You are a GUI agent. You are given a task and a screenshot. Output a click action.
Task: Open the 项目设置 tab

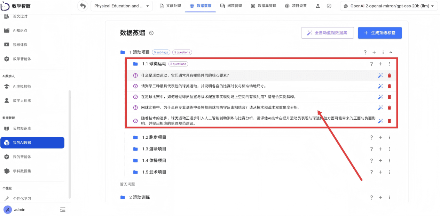pos(296,6)
